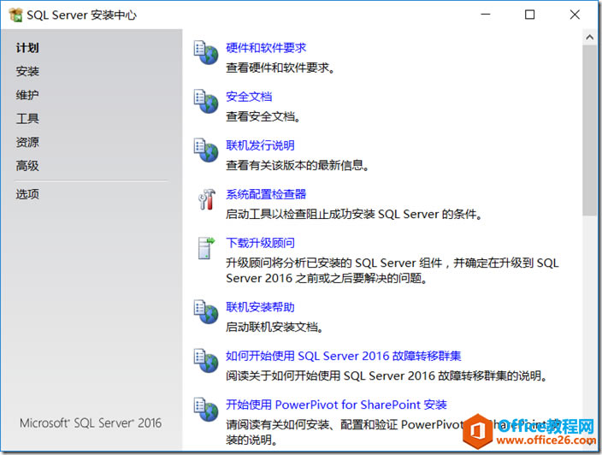
Task: Click the globe icon beside 故障转移群集 link
Action: (206, 361)
